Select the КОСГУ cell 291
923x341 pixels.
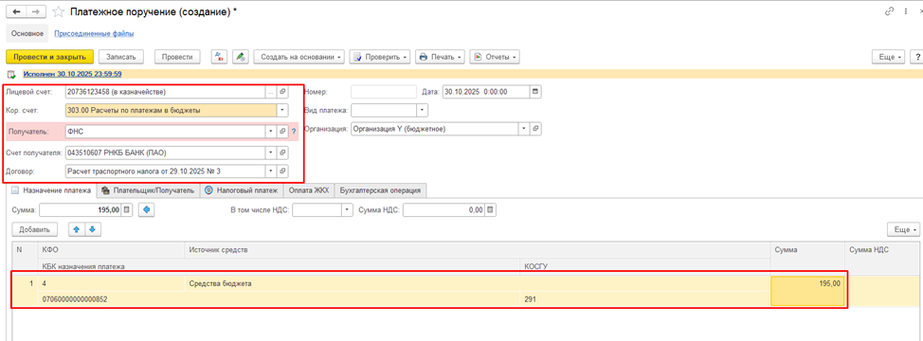click(645, 299)
